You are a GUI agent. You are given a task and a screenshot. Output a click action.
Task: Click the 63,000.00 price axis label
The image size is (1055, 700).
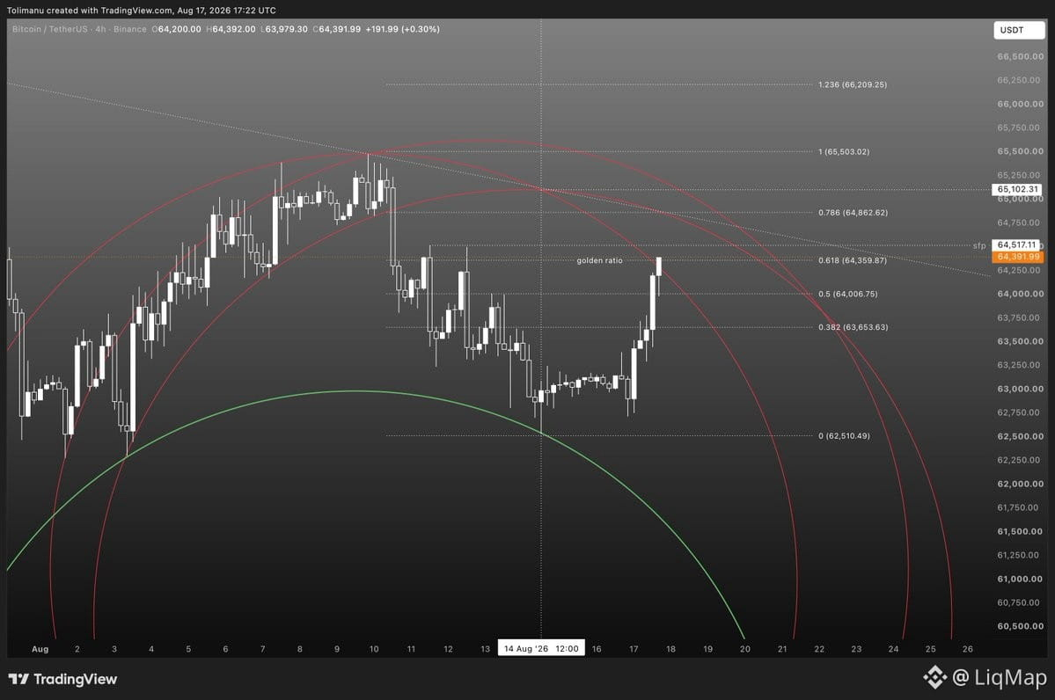click(1020, 389)
